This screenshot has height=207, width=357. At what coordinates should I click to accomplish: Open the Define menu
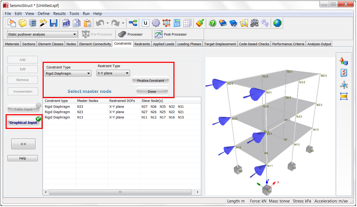pyautogui.click(x=43, y=13)
